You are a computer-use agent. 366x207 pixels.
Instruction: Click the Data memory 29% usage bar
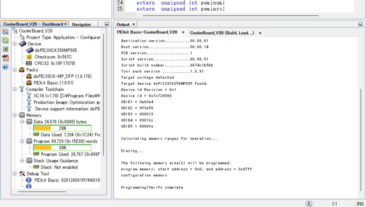62,128
